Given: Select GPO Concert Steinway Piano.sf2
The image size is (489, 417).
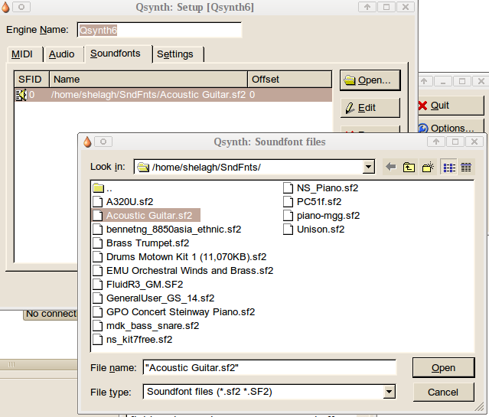Looking at the screenshot, I should click(181, 311).
